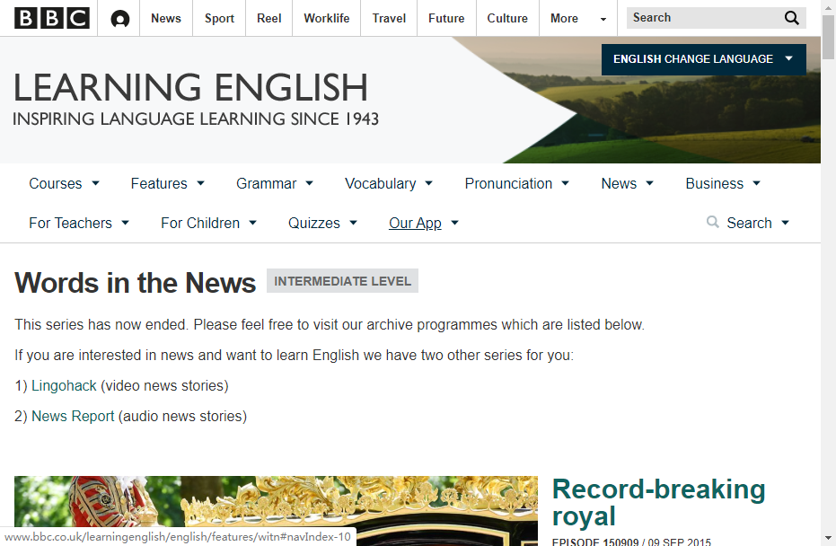The height and width of the screenshot is (546, 836).
Task: Click the Words in the News heading
Action: coord(136,283)
